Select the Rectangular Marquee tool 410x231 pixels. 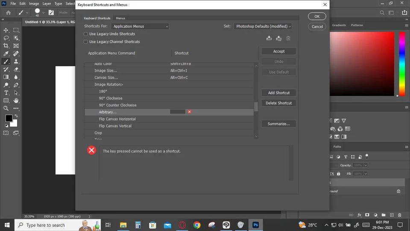(x=16, y=30)
